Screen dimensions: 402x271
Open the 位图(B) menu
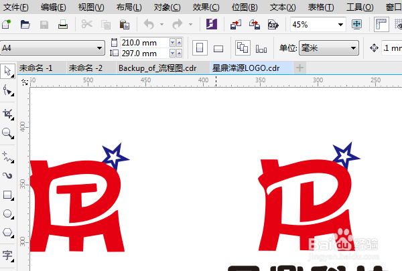point(245,7)
